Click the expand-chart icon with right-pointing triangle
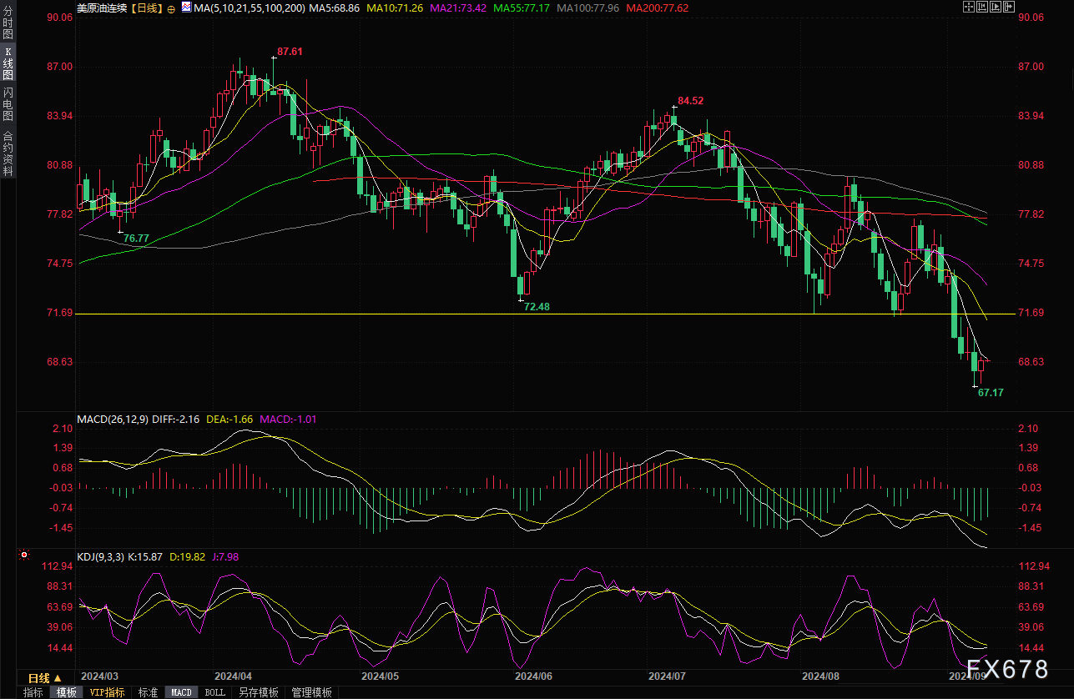Screen dimensions: 1074x699 [x=996, y=8]
